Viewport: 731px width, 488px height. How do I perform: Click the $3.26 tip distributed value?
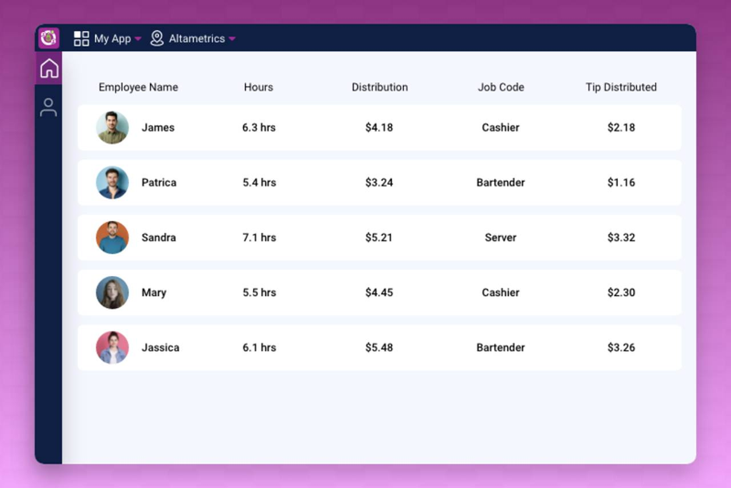pyautogui.click(x=621, y=347)
